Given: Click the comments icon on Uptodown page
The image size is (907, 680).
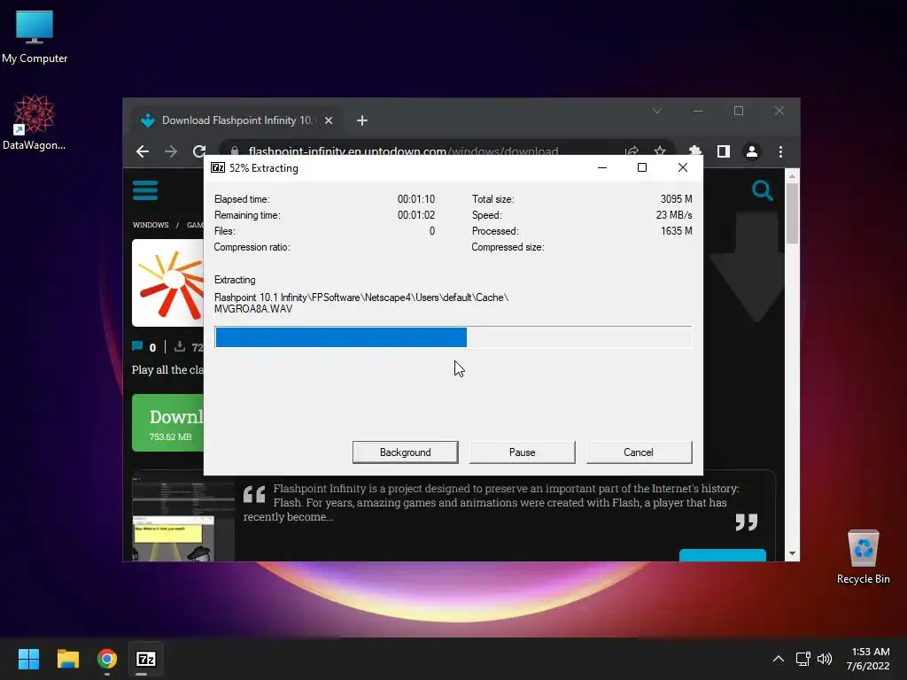Looking at the screenshot, I should point(137,346).
